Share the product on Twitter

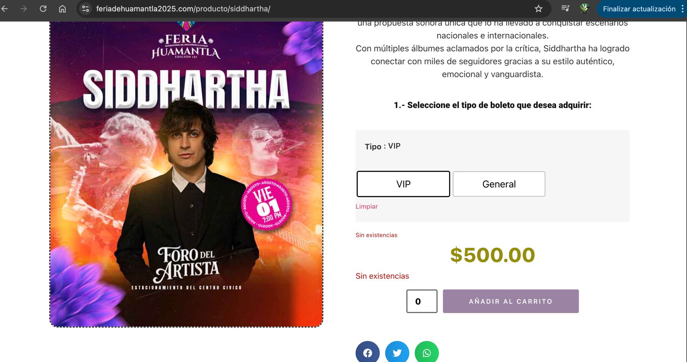(x=397, y=352)
